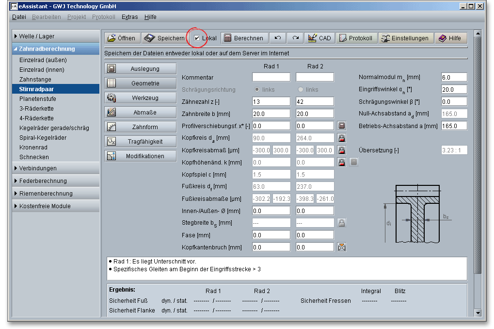Toggle the lock icon beside Kopfkreis row
This screenshot has height=329, width=494.
pyautogui.click(x=342, y=138)
